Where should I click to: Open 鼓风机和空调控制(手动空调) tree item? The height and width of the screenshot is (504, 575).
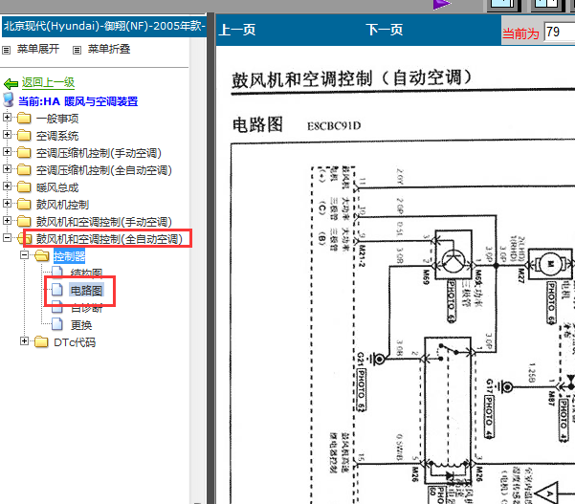[103, 222]
